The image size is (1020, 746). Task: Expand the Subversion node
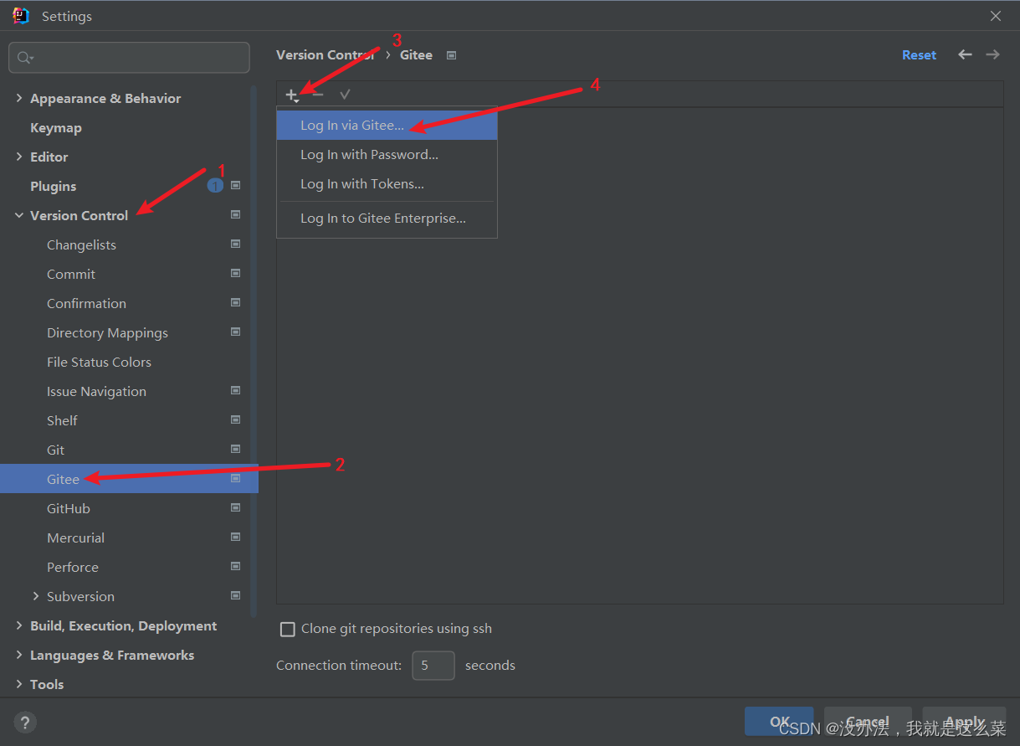(36, 596)
